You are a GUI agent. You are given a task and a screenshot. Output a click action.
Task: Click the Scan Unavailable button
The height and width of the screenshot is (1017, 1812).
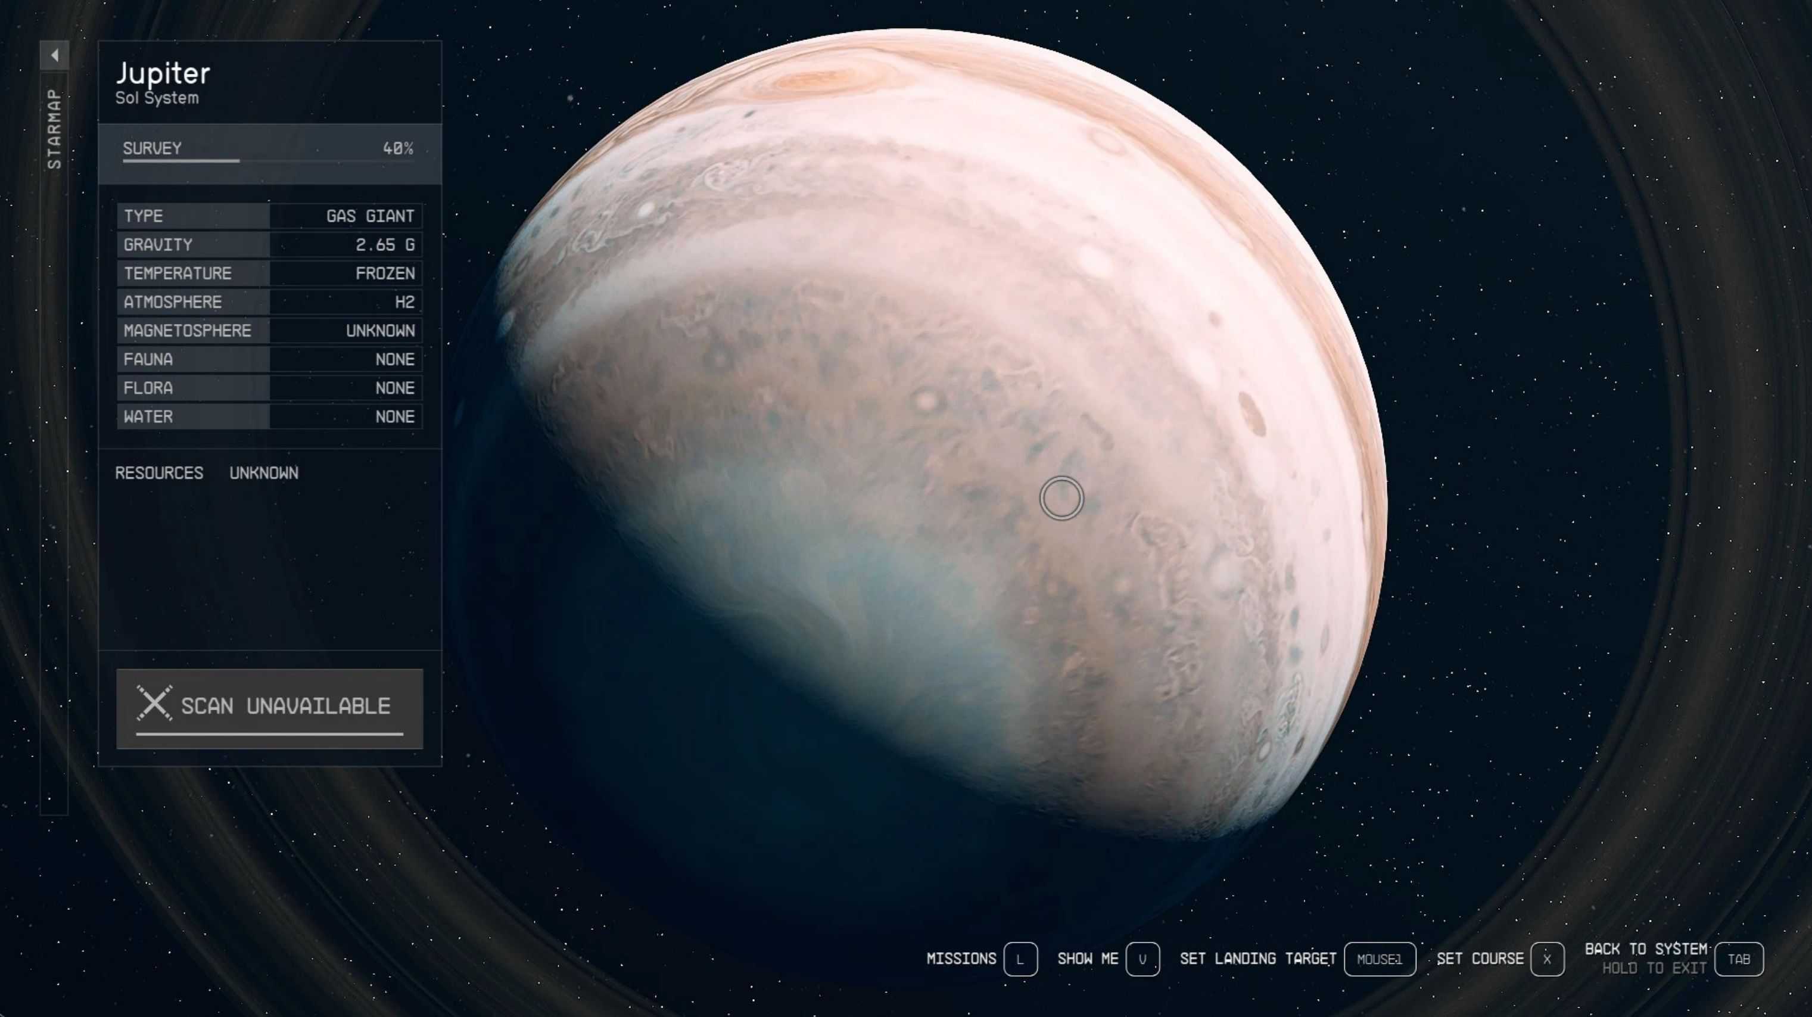coord(269,708)
